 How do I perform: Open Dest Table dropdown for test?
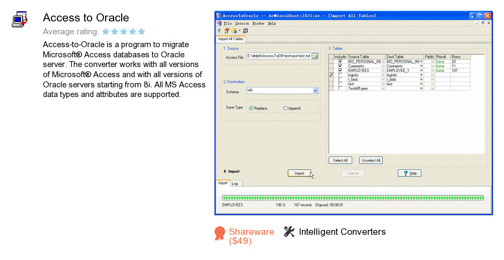(x=421, y=84)
